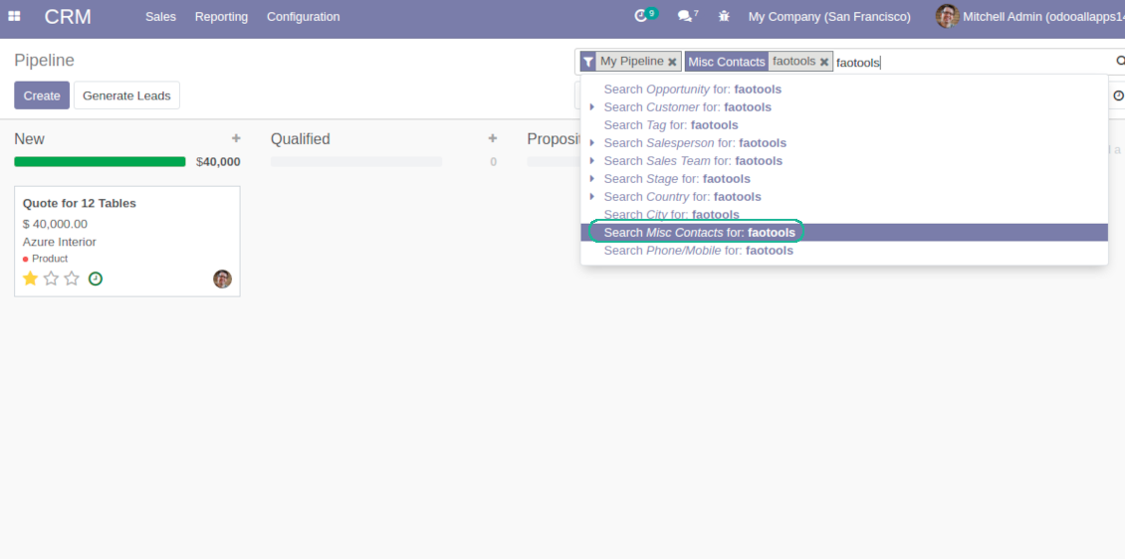Image resolution: width=1125 pixels, height=559 pixels.
Task: Expand Search Customer for faotools option
Action: point(592,107)
